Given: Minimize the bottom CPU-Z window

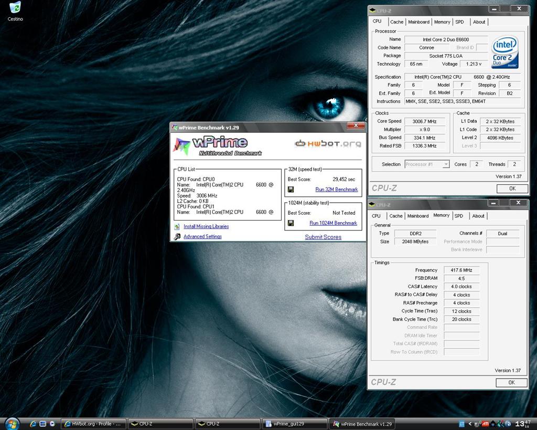Looking at the screenshot, I should 493,203.
